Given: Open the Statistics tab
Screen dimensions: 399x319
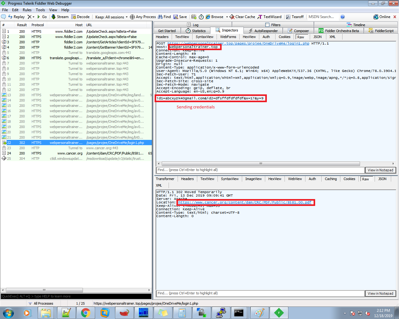Looking at the screenshot, I should point(196,31).
